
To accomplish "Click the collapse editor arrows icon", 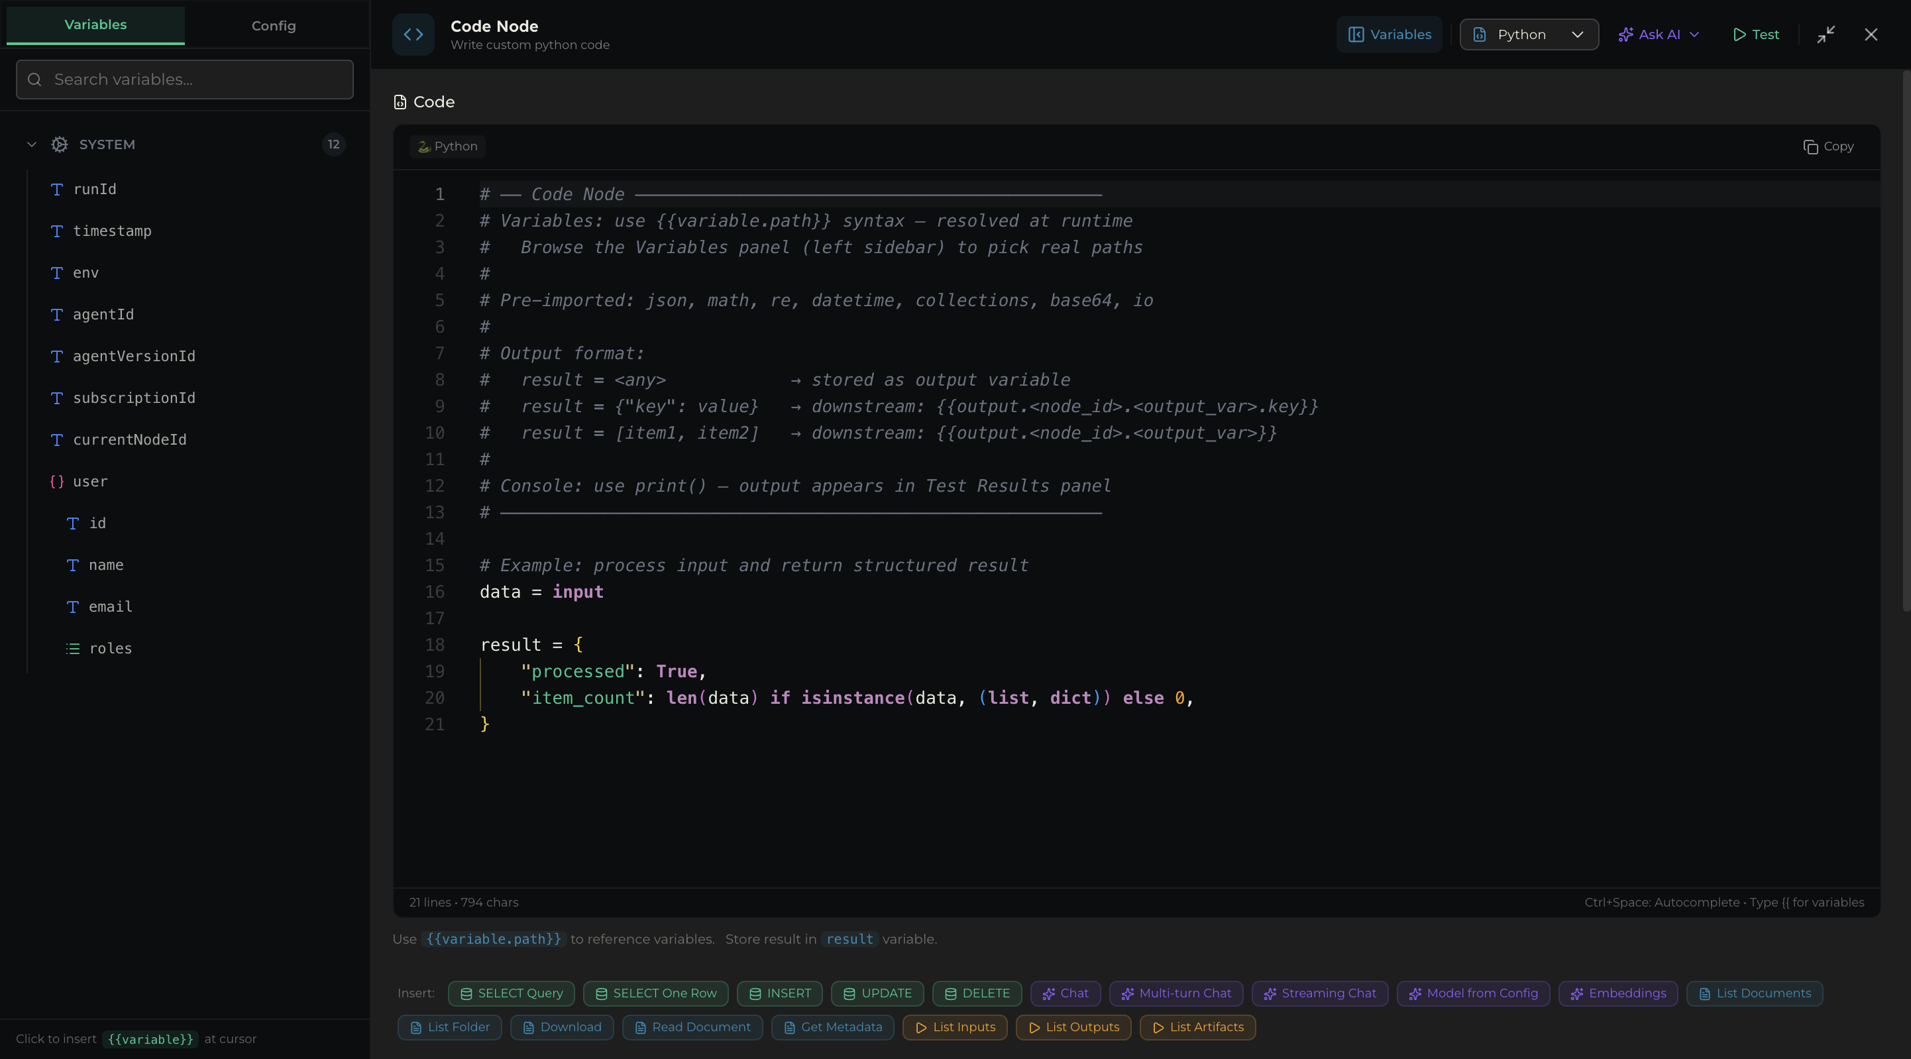I will tap(1826, 34).
